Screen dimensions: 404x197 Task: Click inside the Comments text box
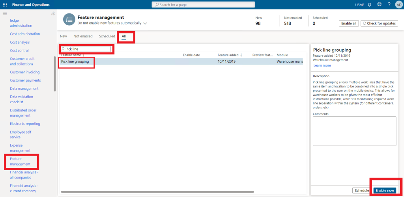pos(354,131)
